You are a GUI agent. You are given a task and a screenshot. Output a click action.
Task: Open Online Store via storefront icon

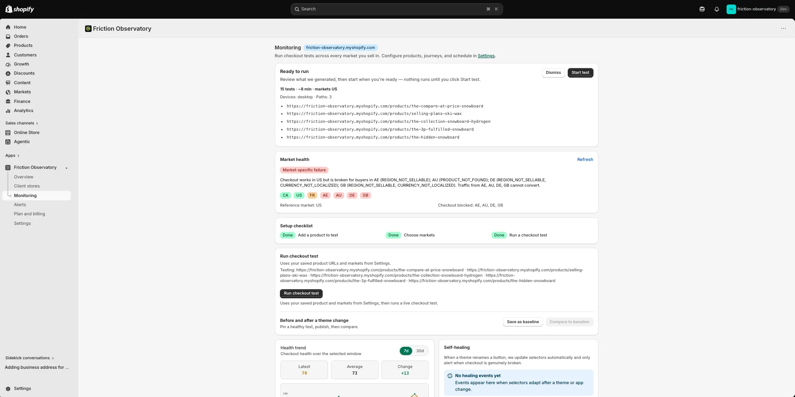[x=8, y=133]
